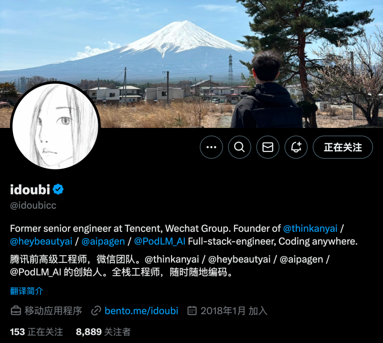383x343 pixels.
Task: Enable post notifications bell icon
Action: pos(296,147)
